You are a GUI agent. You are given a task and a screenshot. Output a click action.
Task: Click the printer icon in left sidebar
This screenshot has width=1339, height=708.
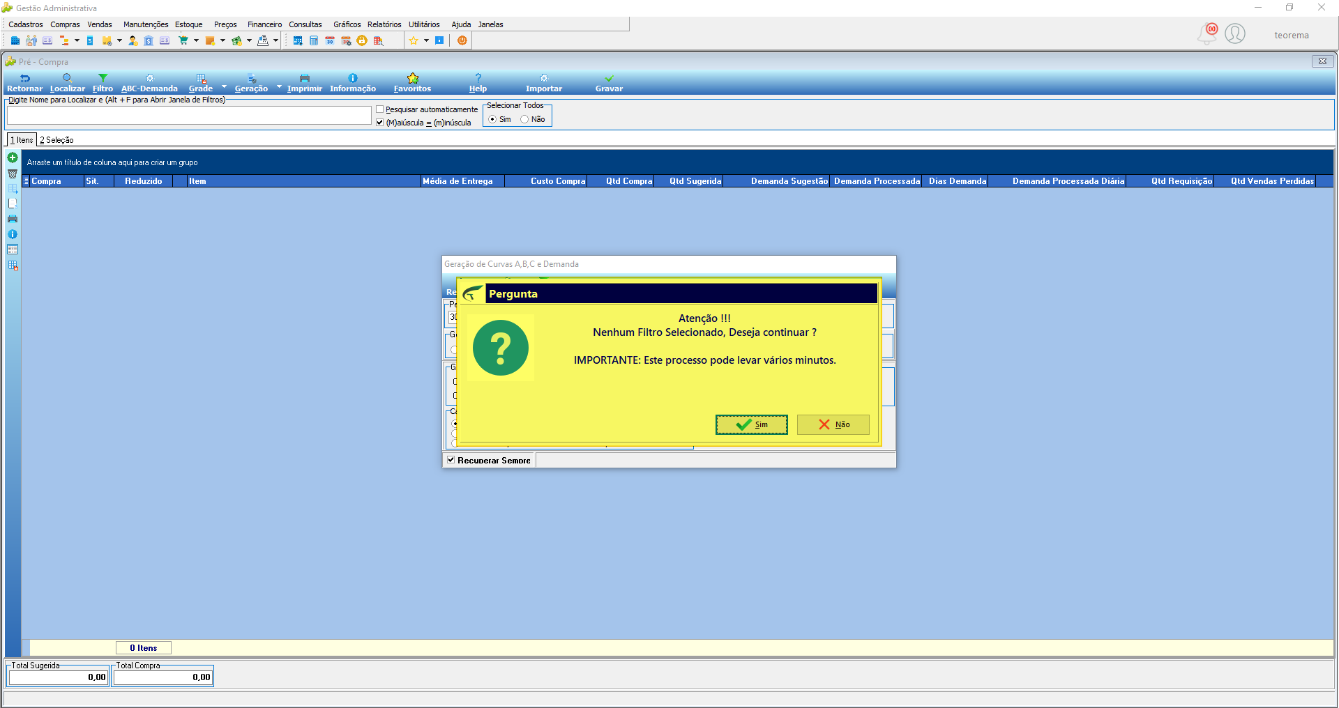tap(13, 219)
